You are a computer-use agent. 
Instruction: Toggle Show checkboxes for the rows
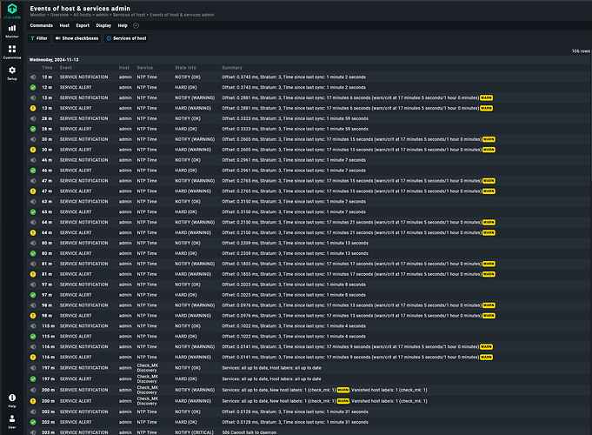[x=77, y=38]
